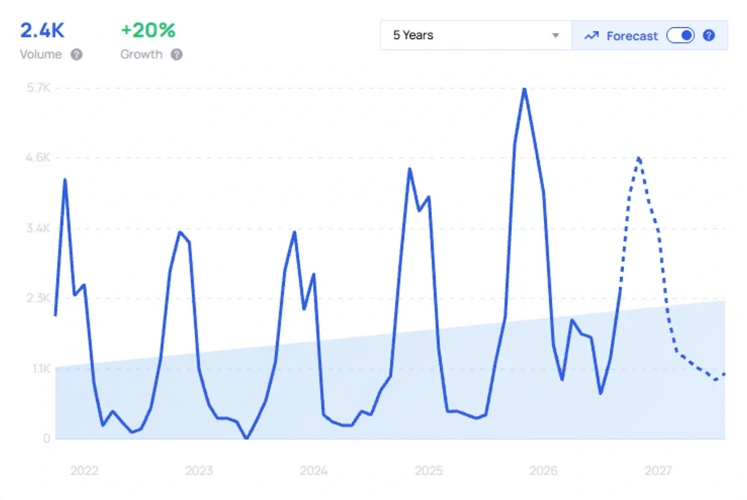The width and height of the screenshot is (747, 500).
Task: Click the Forecast label text
Action: click(632, 36)
